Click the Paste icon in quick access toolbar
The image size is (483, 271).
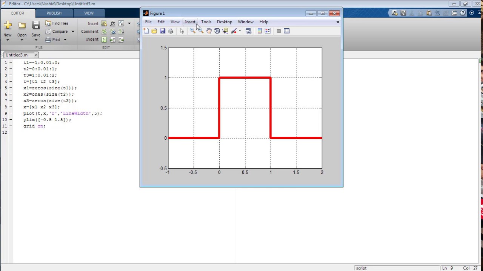coord(429,13)
